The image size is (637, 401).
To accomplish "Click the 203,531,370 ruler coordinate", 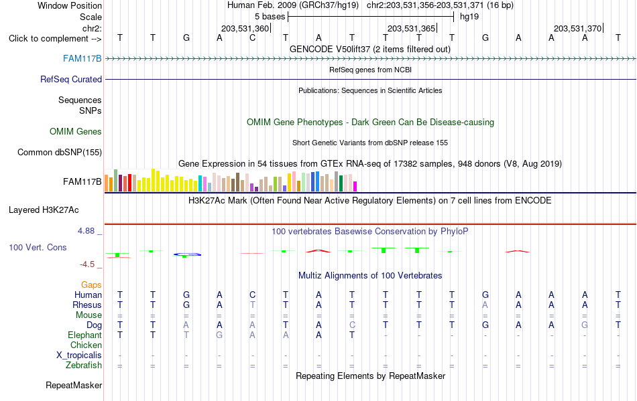I will 577,28.
